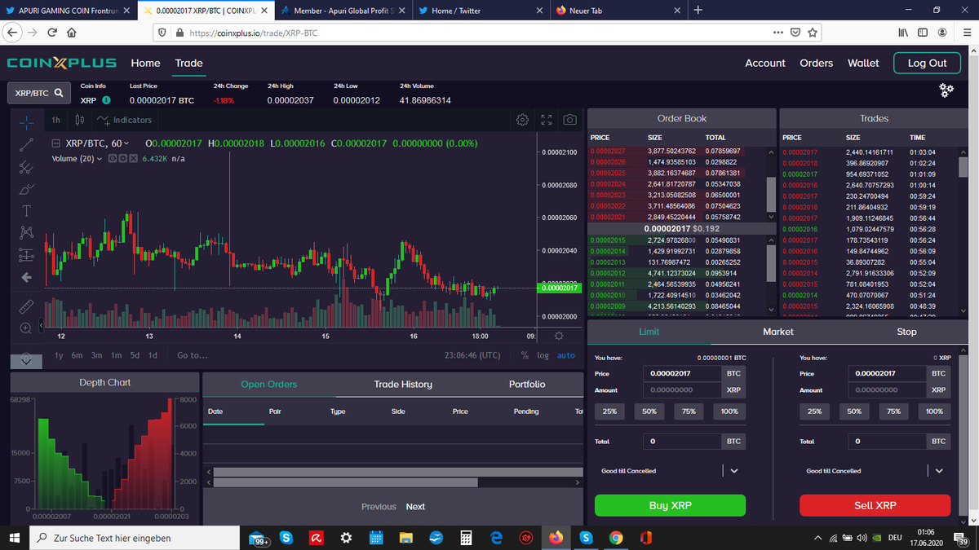979x550 pixels.
Task: Expand the XRP/BTC, 60 symbol dropdown
Action: (126, 143)
